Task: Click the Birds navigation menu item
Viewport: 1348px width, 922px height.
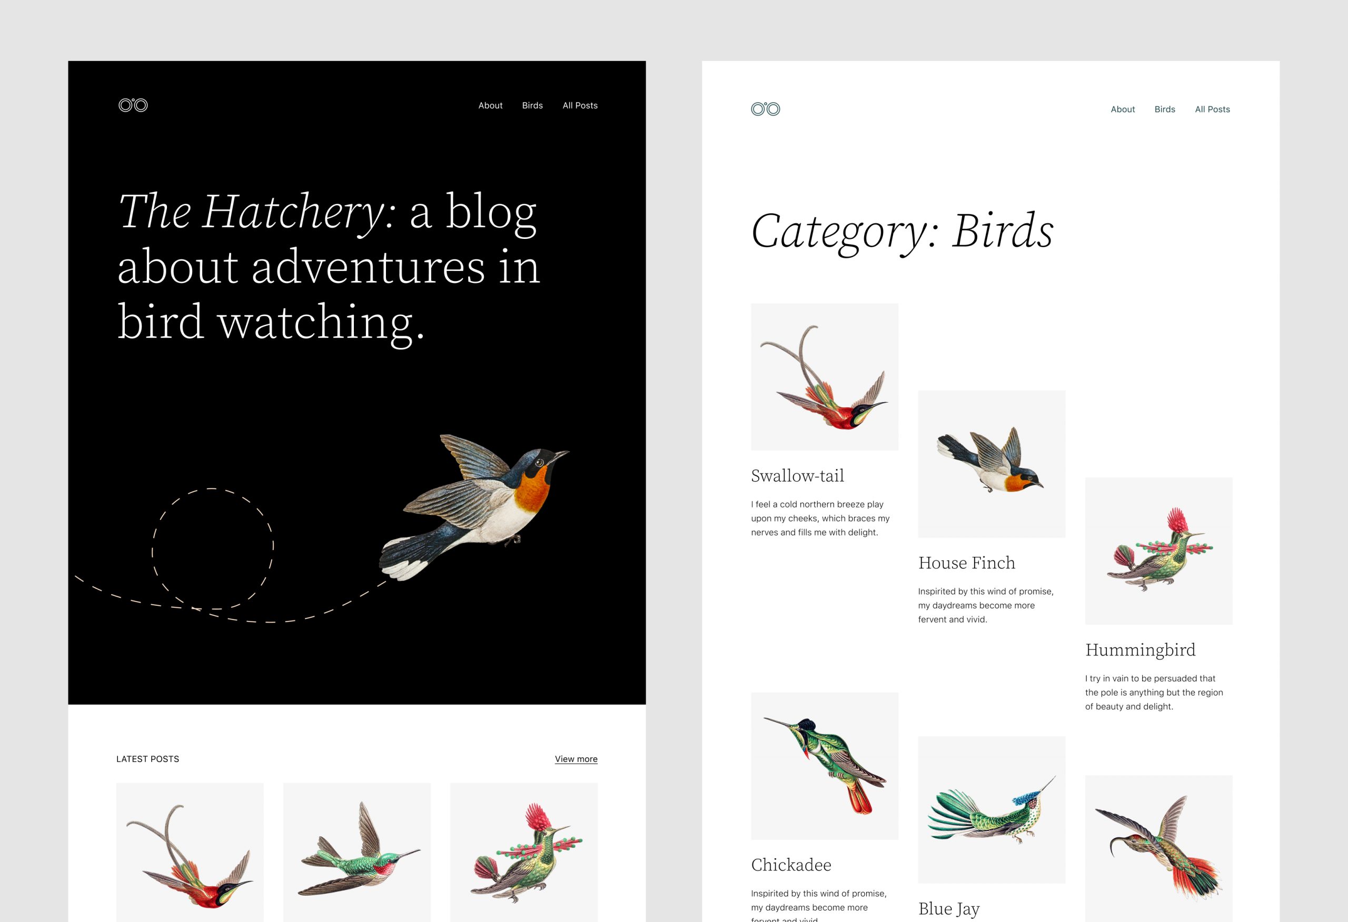Action: (533, 104)
